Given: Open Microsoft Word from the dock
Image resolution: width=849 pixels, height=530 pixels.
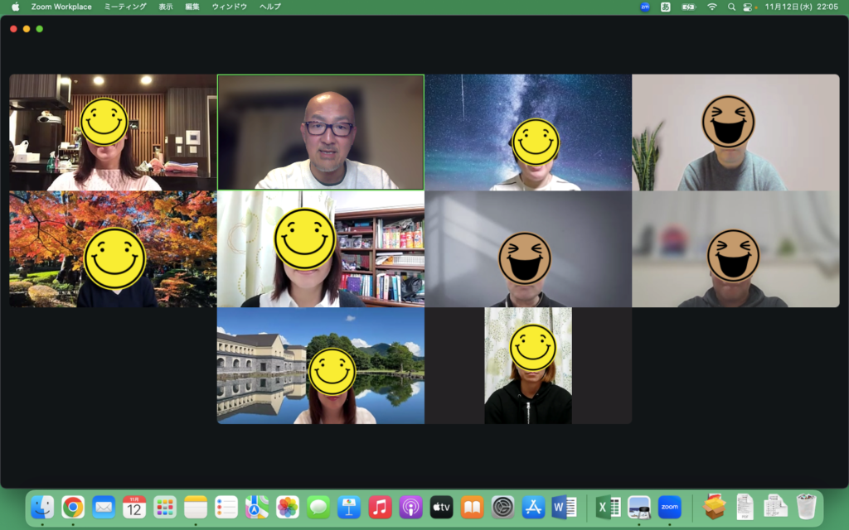Looking at the screenshot, I should (x=564, y=507).
